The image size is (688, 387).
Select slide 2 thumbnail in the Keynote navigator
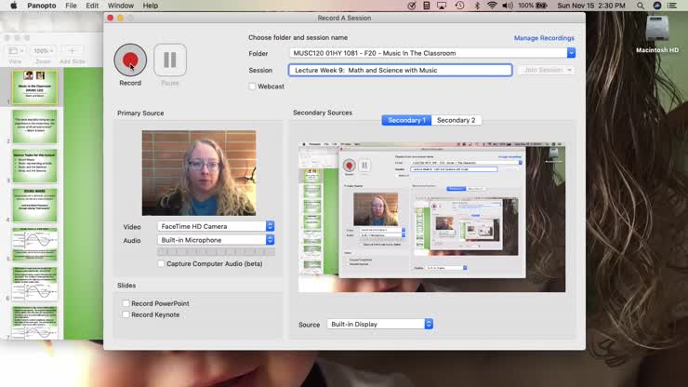pos(34,127)
